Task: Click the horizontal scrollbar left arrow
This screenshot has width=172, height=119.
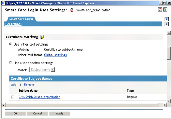Action: pos(3,105)
